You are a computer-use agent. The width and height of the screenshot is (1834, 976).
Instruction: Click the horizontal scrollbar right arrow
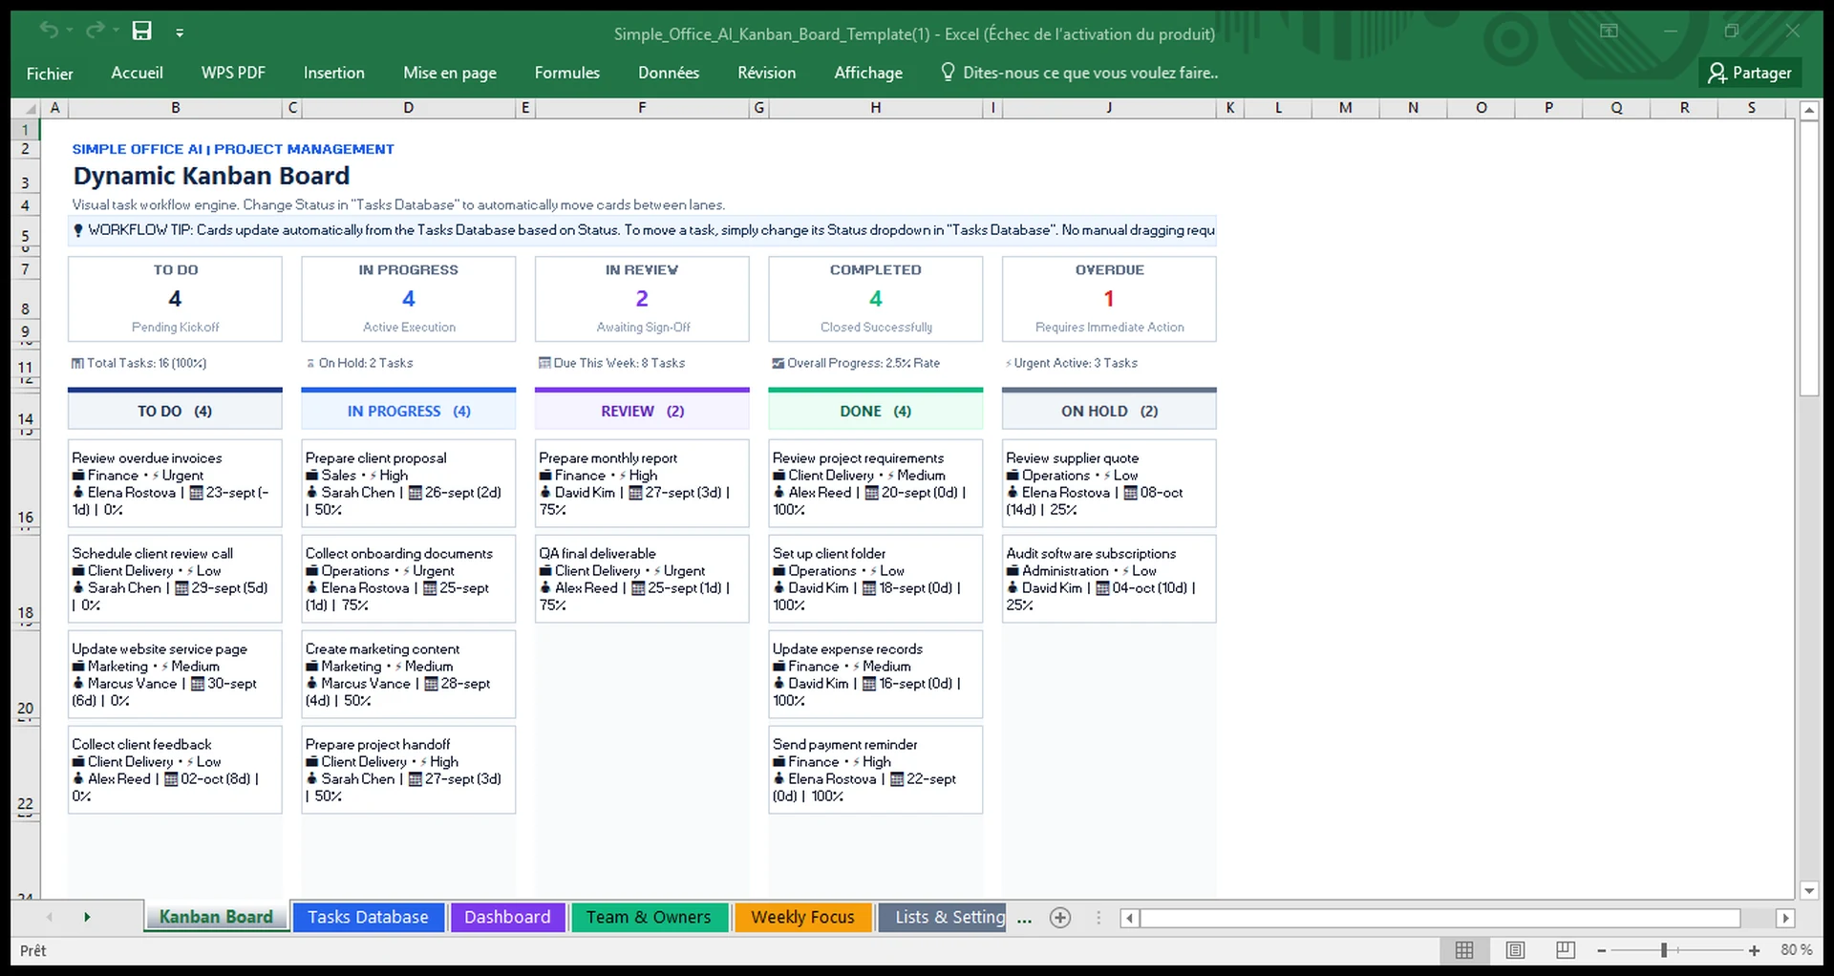1785,918
